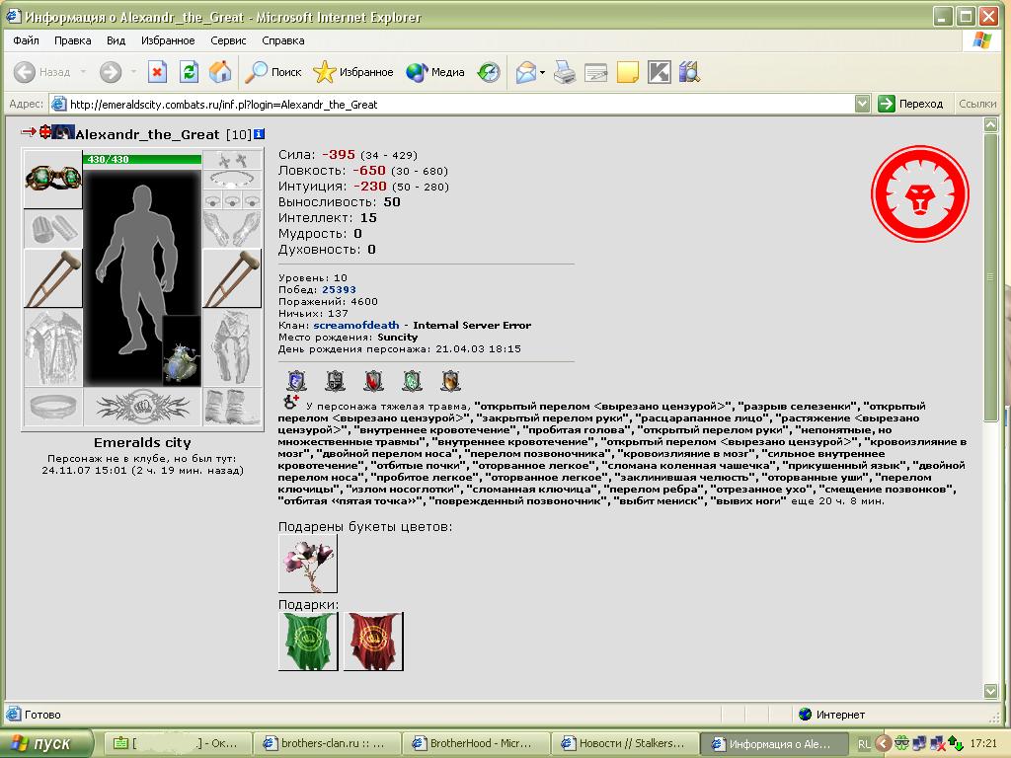Screen dimensions: 1011x758
Task: Click the K toolbar icon
Action: pos(659,72)
